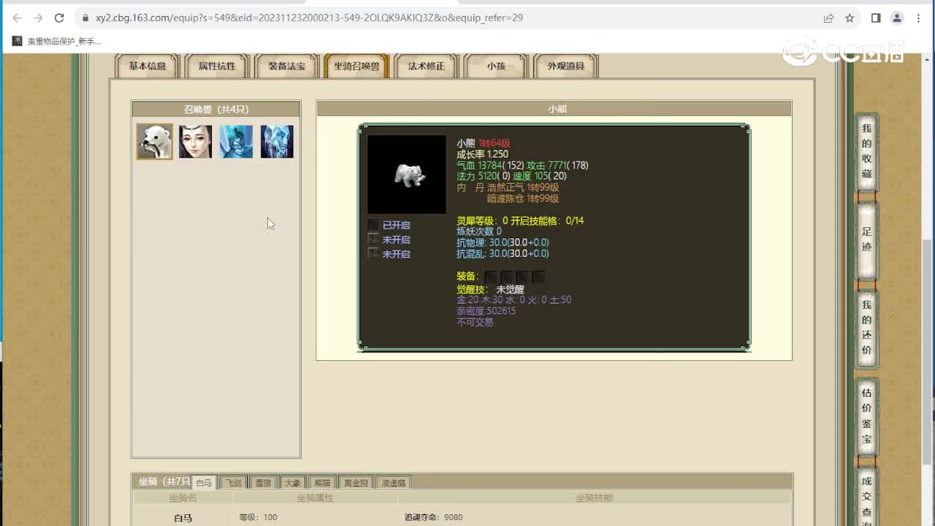
Task: Switch to the 装备法宝 tab
Action: coord(286,66)
